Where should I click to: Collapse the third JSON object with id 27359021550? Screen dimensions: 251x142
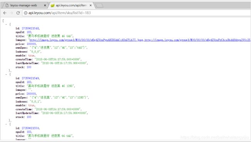[x=6, y=124]
